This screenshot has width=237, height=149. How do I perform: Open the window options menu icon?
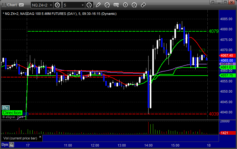[213, 2]
